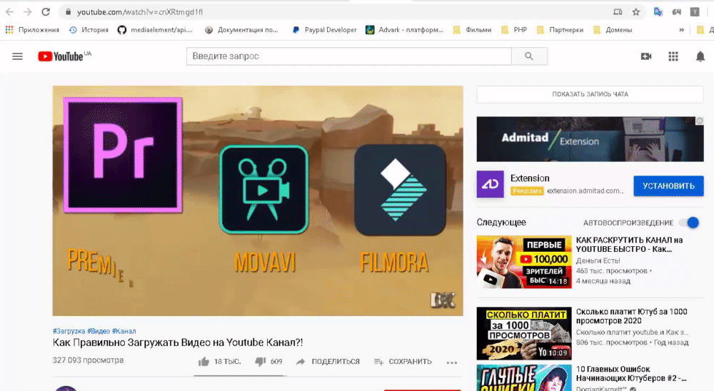Click the extension.admitad.com ad link
Image resolution: width=714 pixels, height=391 pixels.
pos(585,191)
